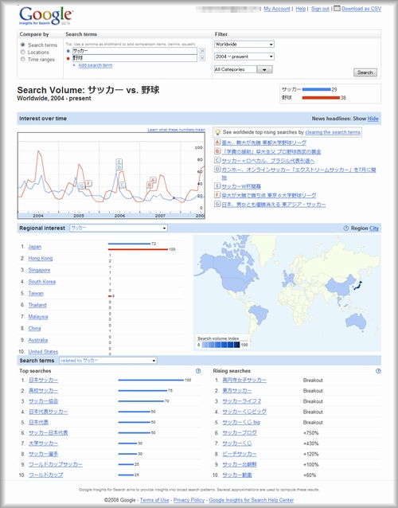Viewport: 398px width, 508px height.
Task: Click chart flag E on the graph
Action: pyautogui.click(x=119, y=162)
